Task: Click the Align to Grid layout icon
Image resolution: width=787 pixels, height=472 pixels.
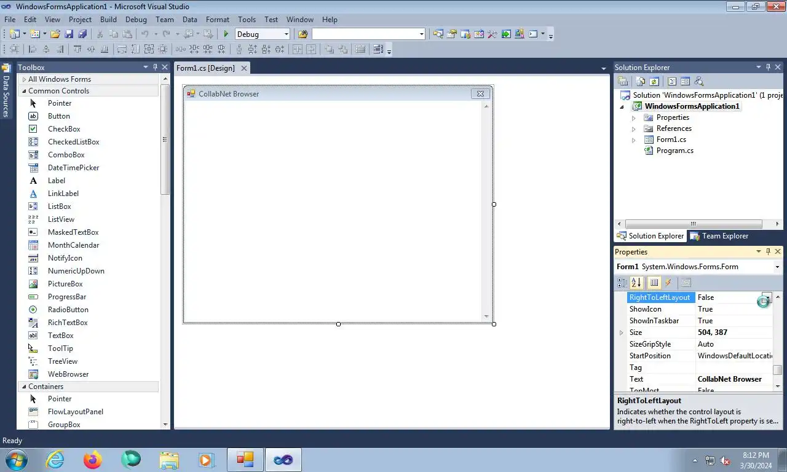Action: 14,49
